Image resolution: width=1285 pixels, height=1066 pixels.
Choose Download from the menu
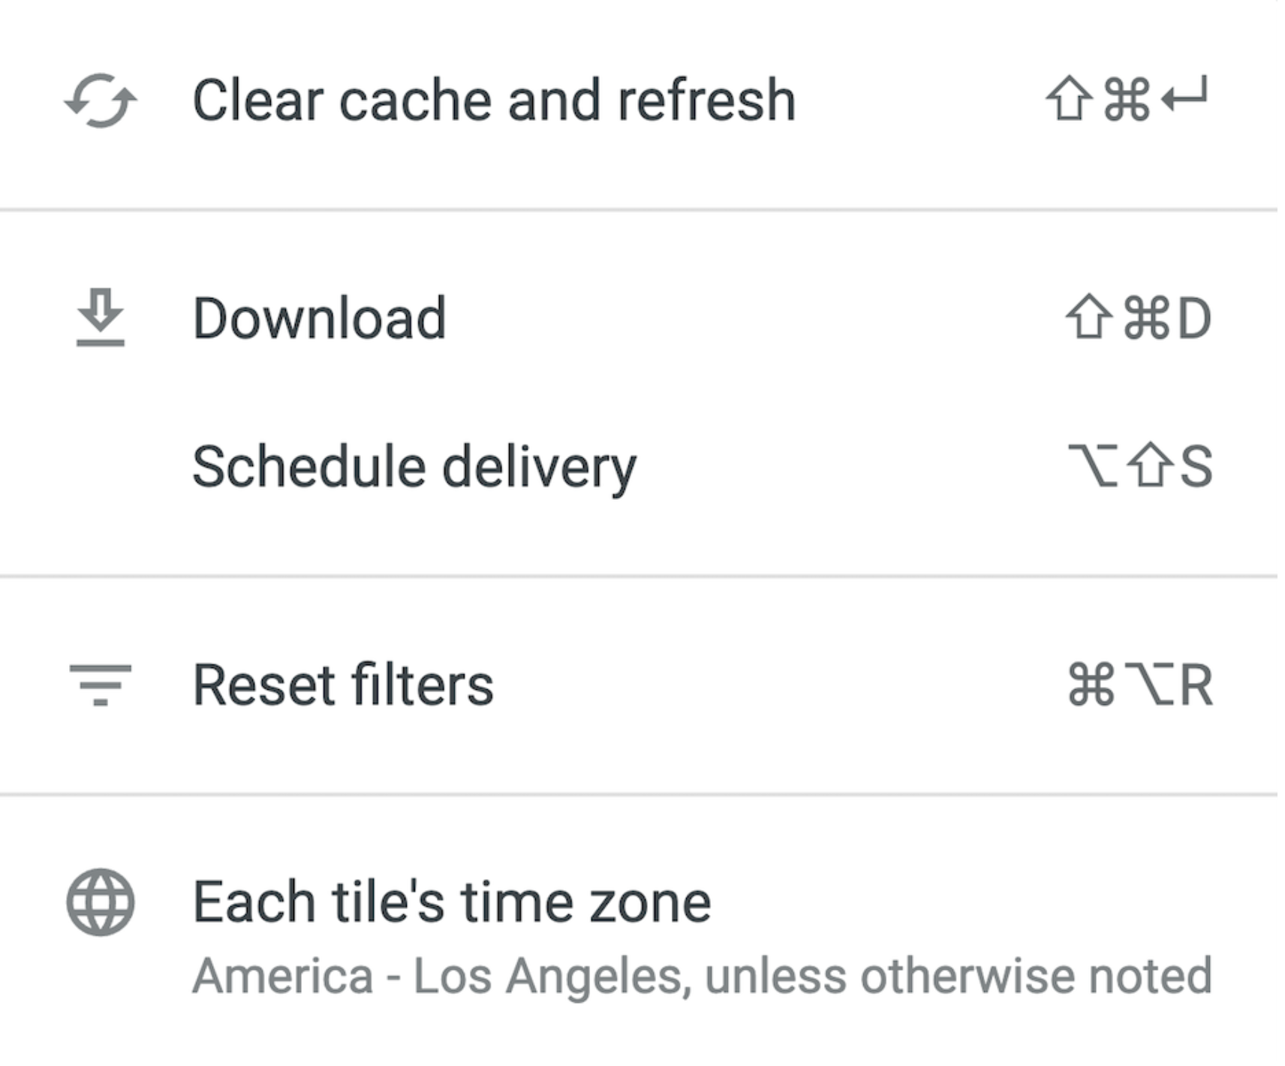319,317
